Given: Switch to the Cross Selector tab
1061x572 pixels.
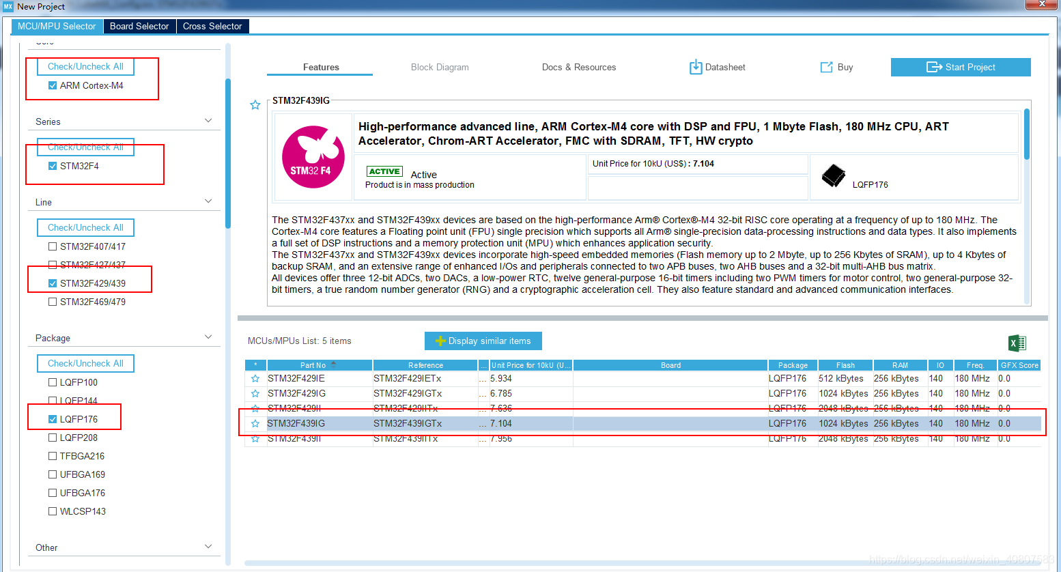Looking at the screenshot, I should pos(212,26).
